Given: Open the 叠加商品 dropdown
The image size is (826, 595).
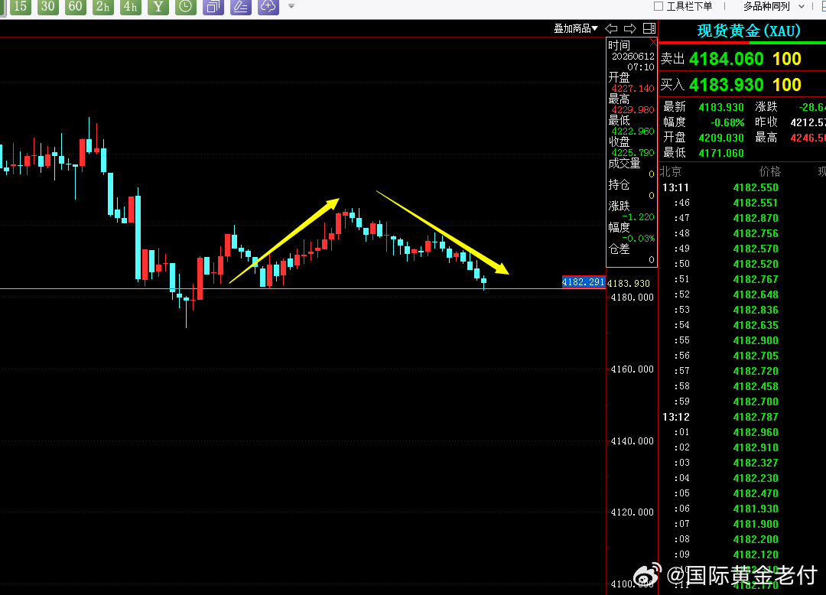Looking at the screenshot, I should [576, 28].
